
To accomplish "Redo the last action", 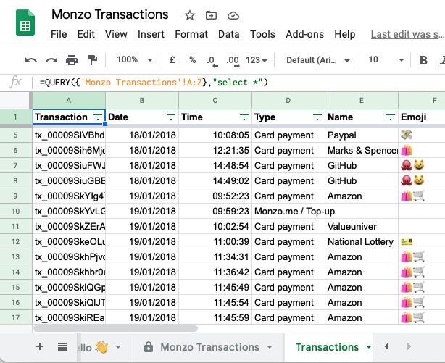I will click(x=51, y=60).
